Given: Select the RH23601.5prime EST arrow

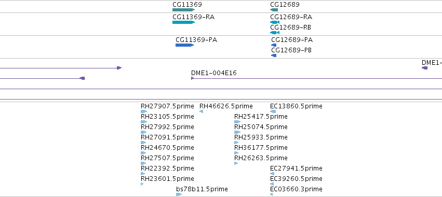Looking at the screenshot, I should (142, 184).
